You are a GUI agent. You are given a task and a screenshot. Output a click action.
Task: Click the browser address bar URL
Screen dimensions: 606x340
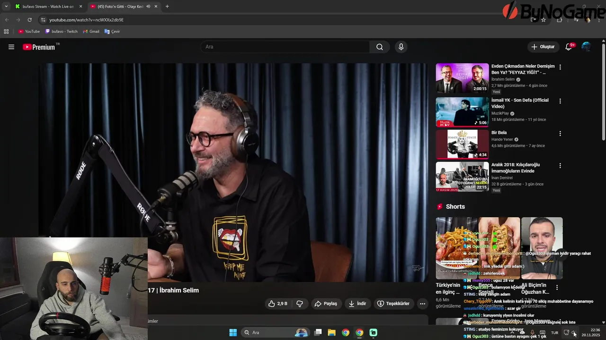click(87, 20)
